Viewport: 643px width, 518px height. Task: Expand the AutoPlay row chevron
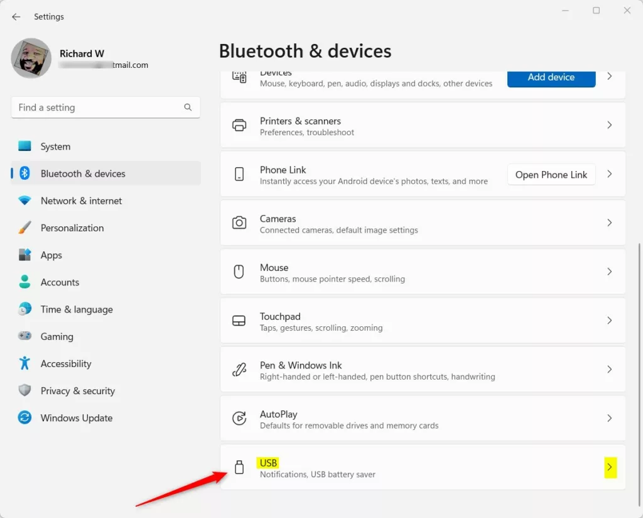pyautogui.click(x=610, y=418)
